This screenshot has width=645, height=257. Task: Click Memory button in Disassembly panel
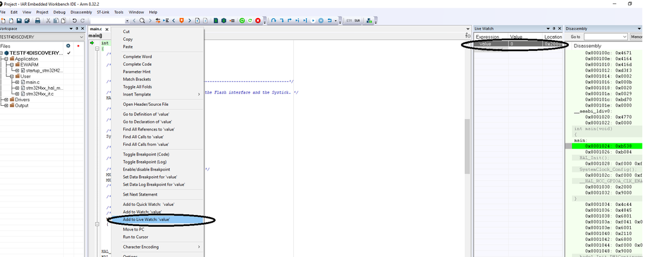[x=637, y=37]
